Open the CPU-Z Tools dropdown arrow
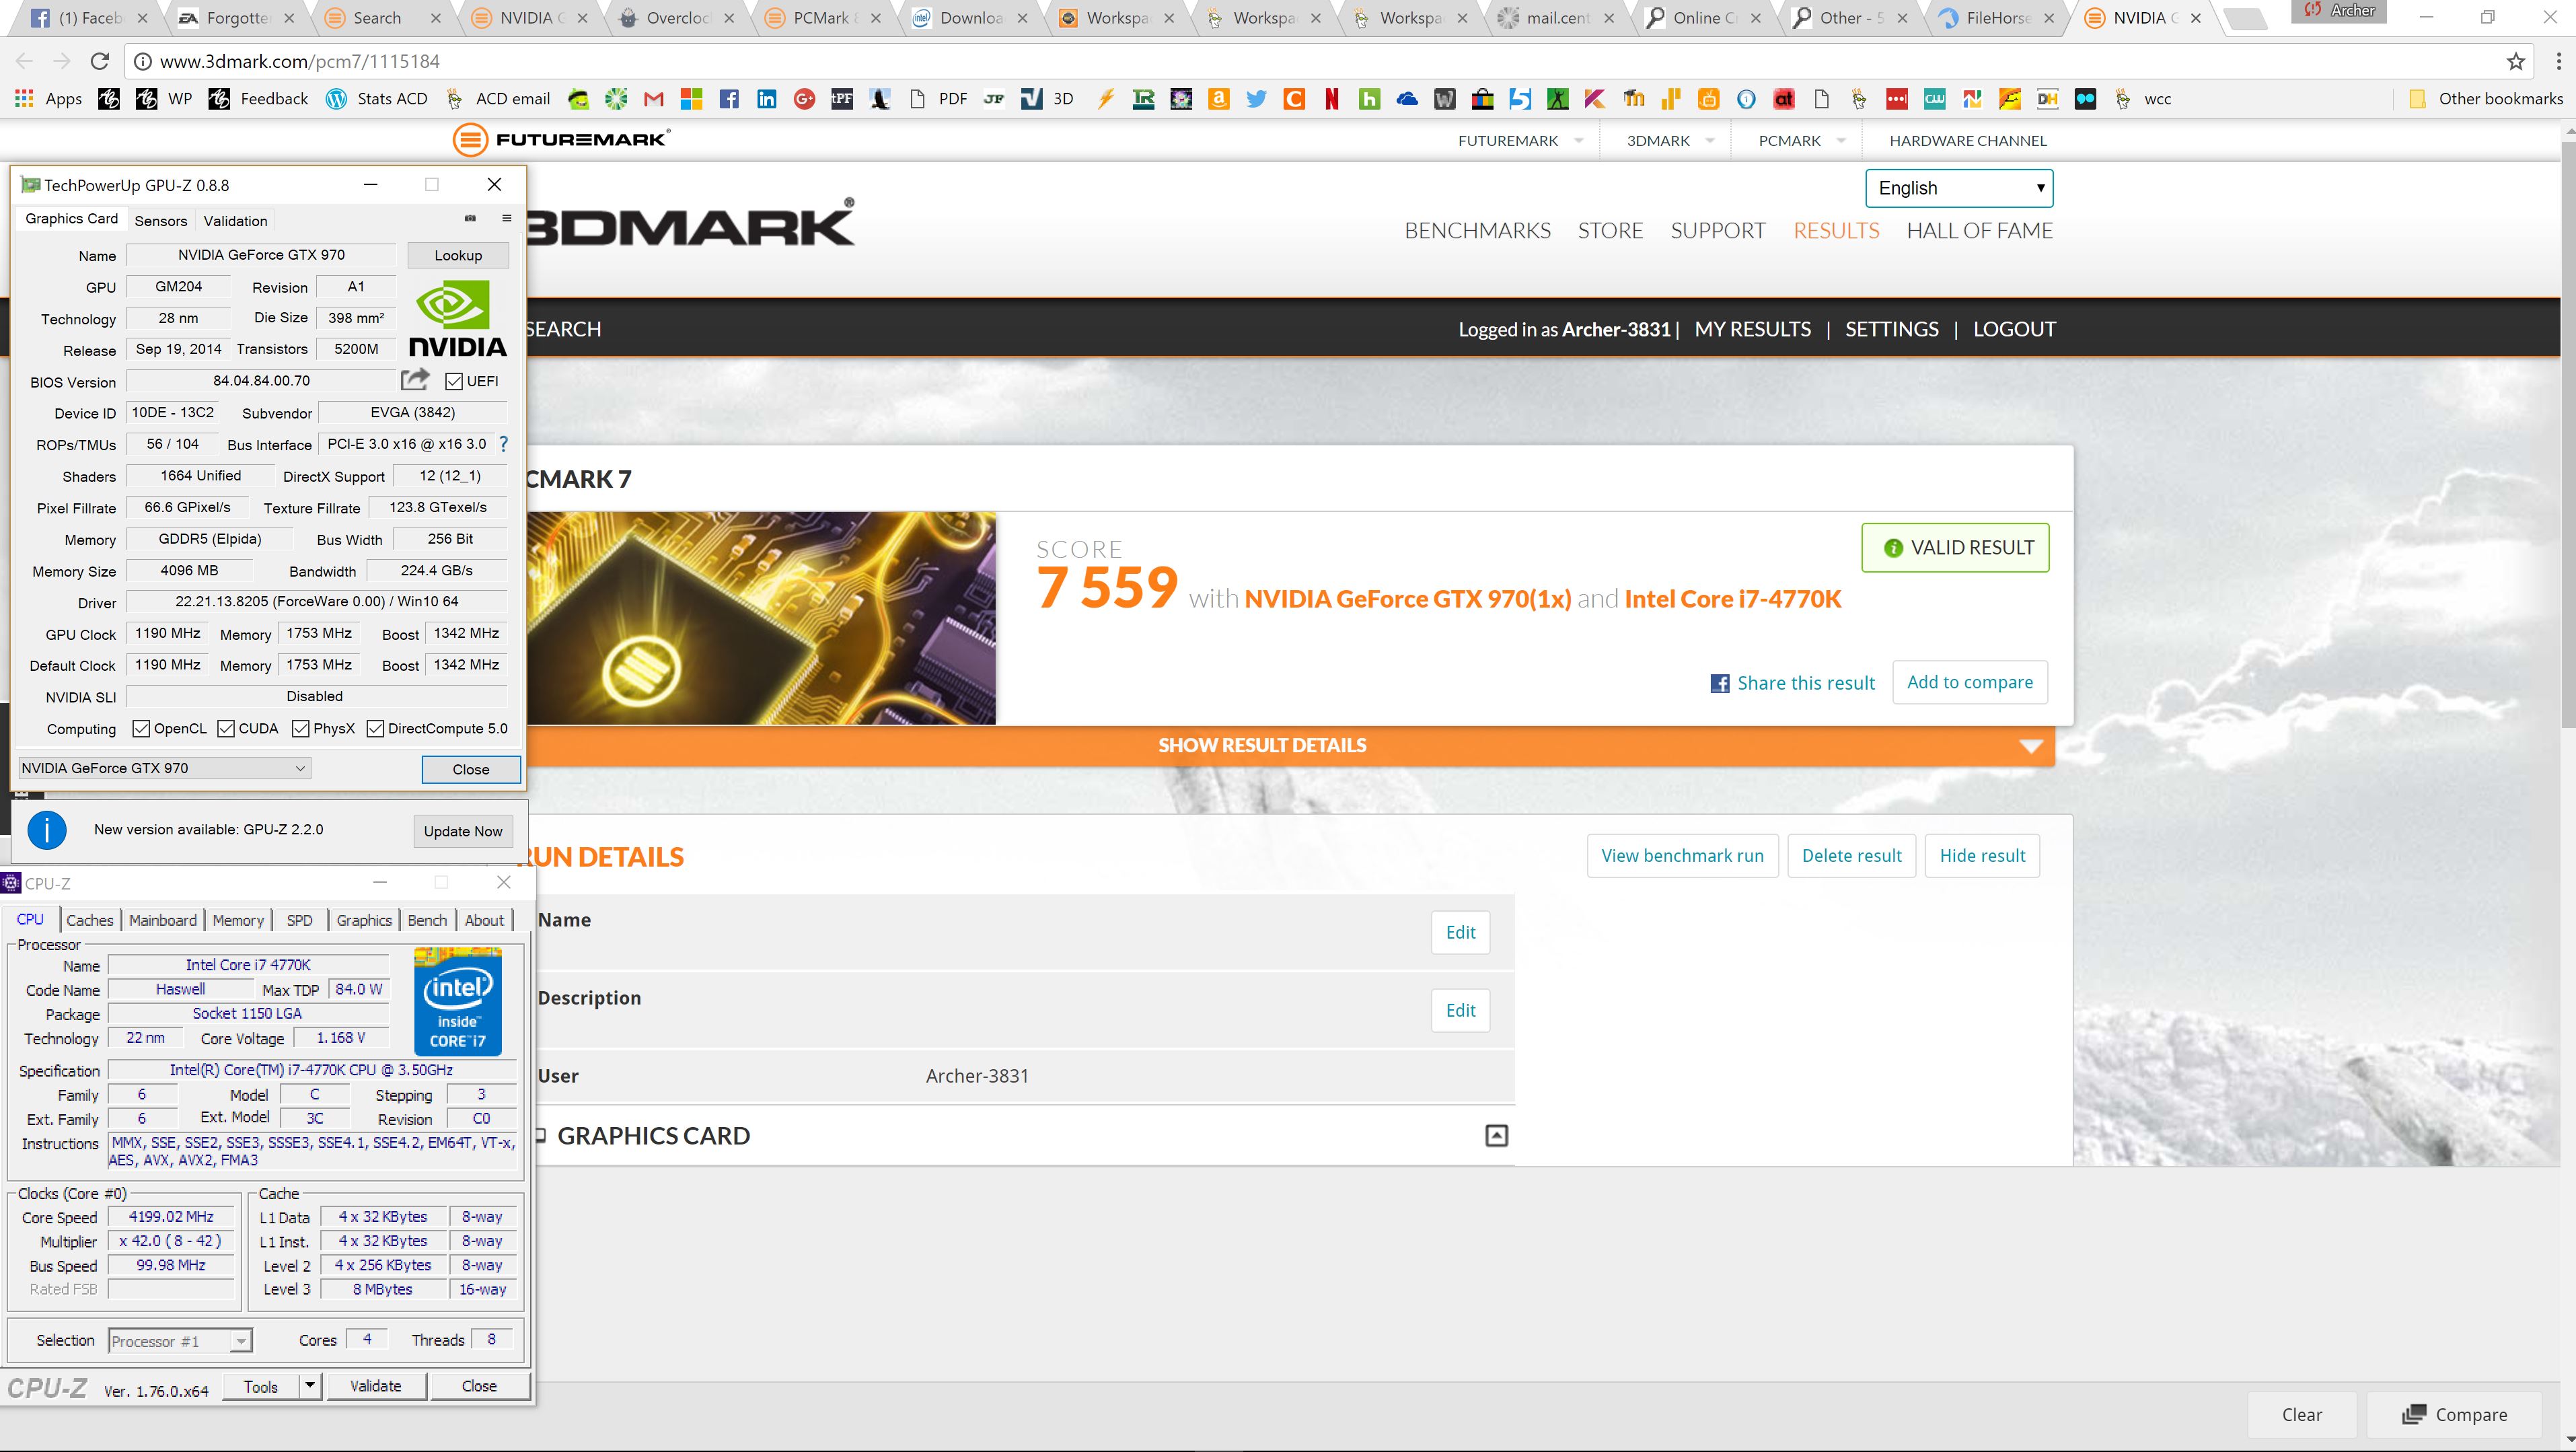 (310, 1386)
